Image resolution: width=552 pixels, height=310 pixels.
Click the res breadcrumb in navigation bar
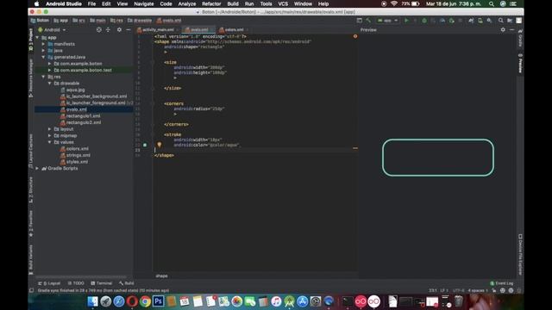point(116,21)
